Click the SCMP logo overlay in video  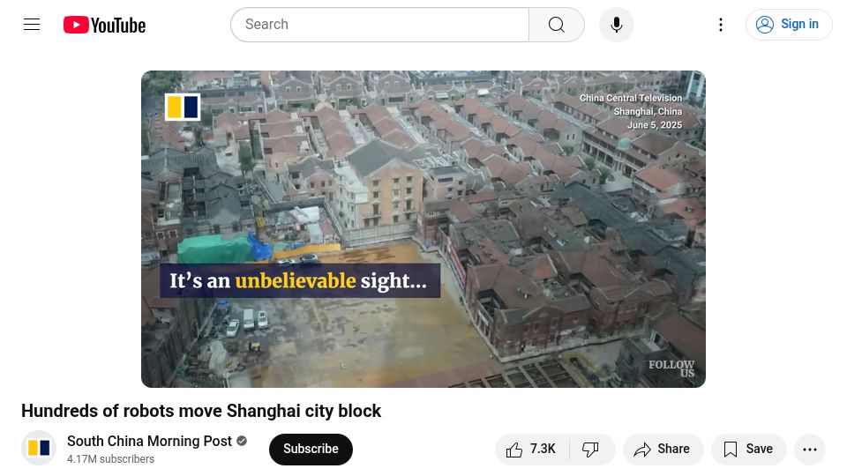tap(183, 107)
